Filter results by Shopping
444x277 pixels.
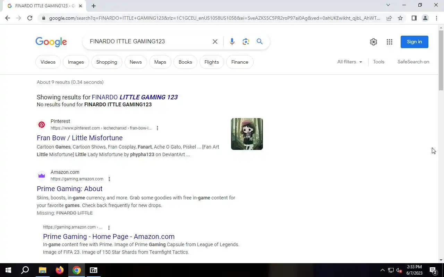click(x=106, y=62)
